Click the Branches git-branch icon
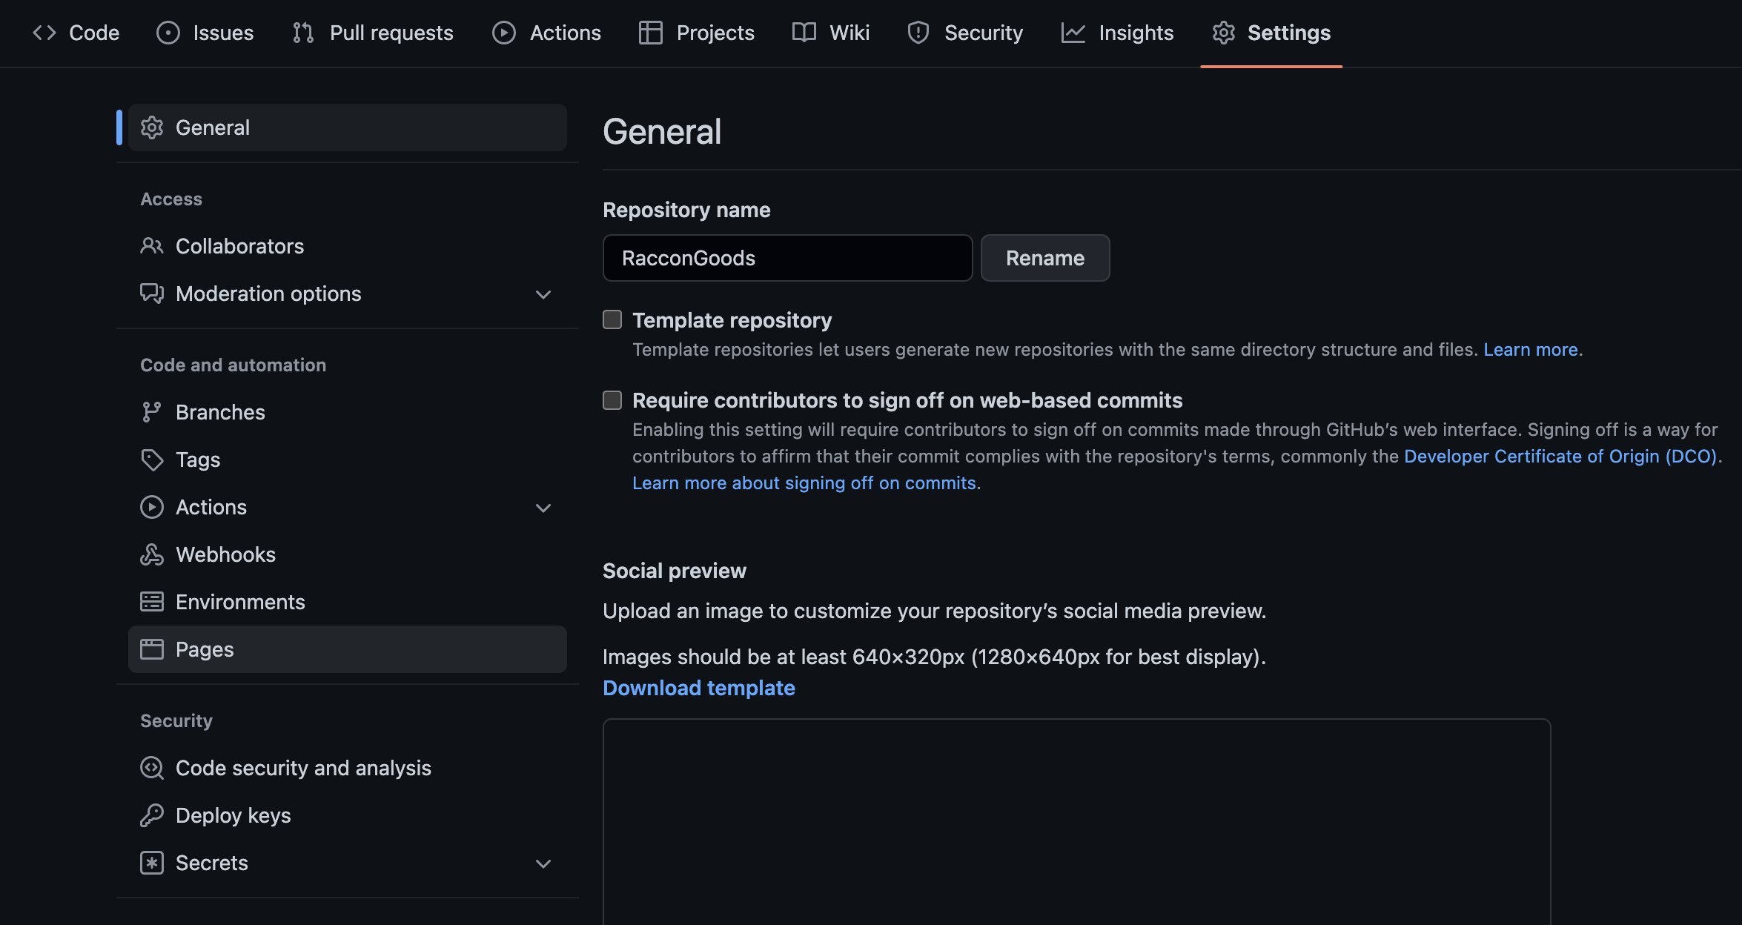1742x925 pixels. pyautogui.click(x=151, y=412)
